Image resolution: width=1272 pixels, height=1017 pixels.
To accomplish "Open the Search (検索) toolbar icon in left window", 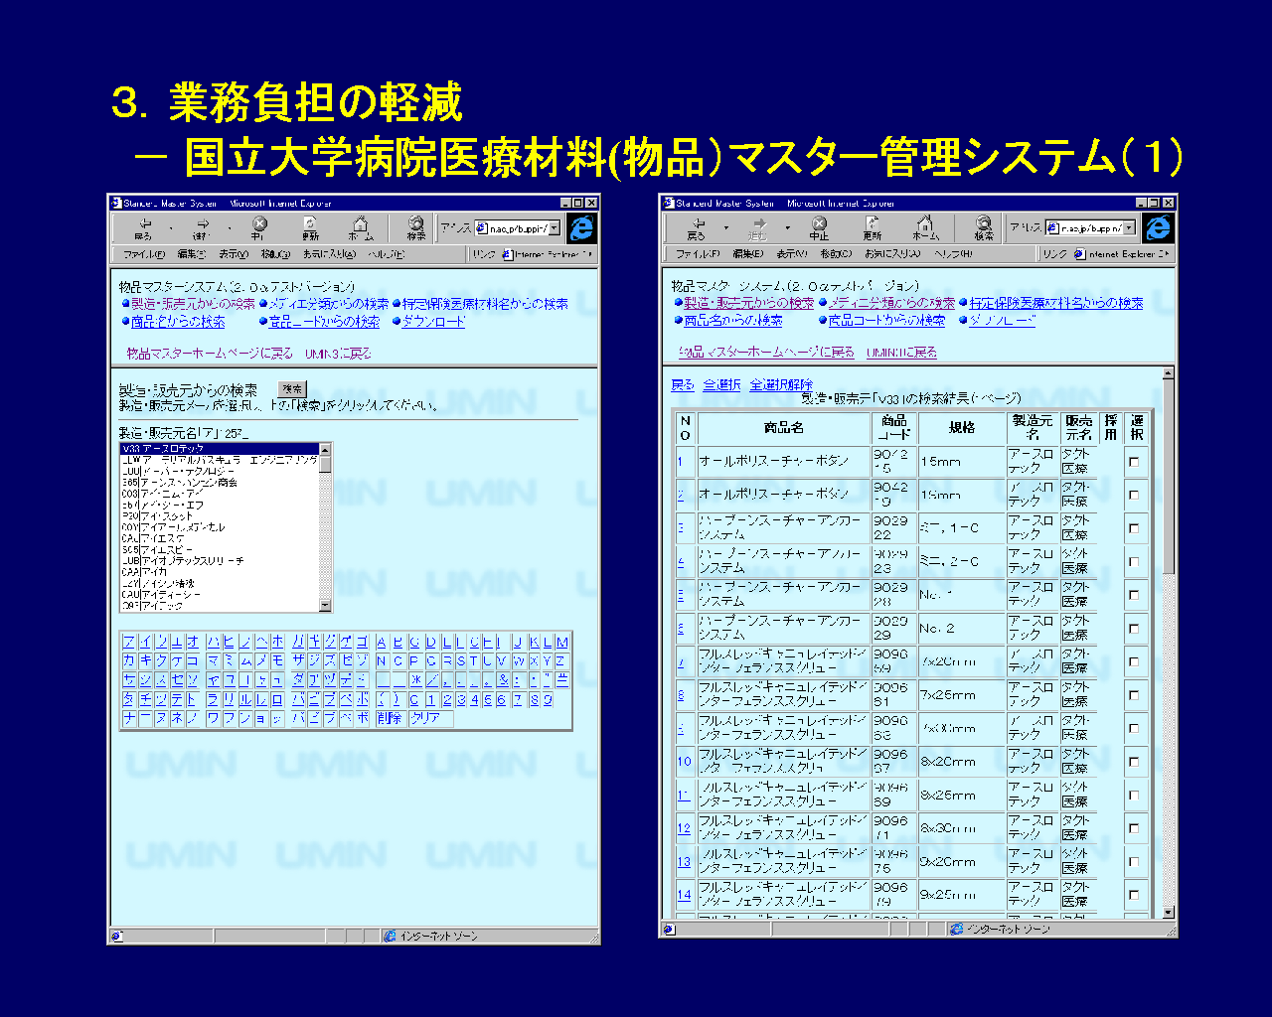I will tap(416, 226).
